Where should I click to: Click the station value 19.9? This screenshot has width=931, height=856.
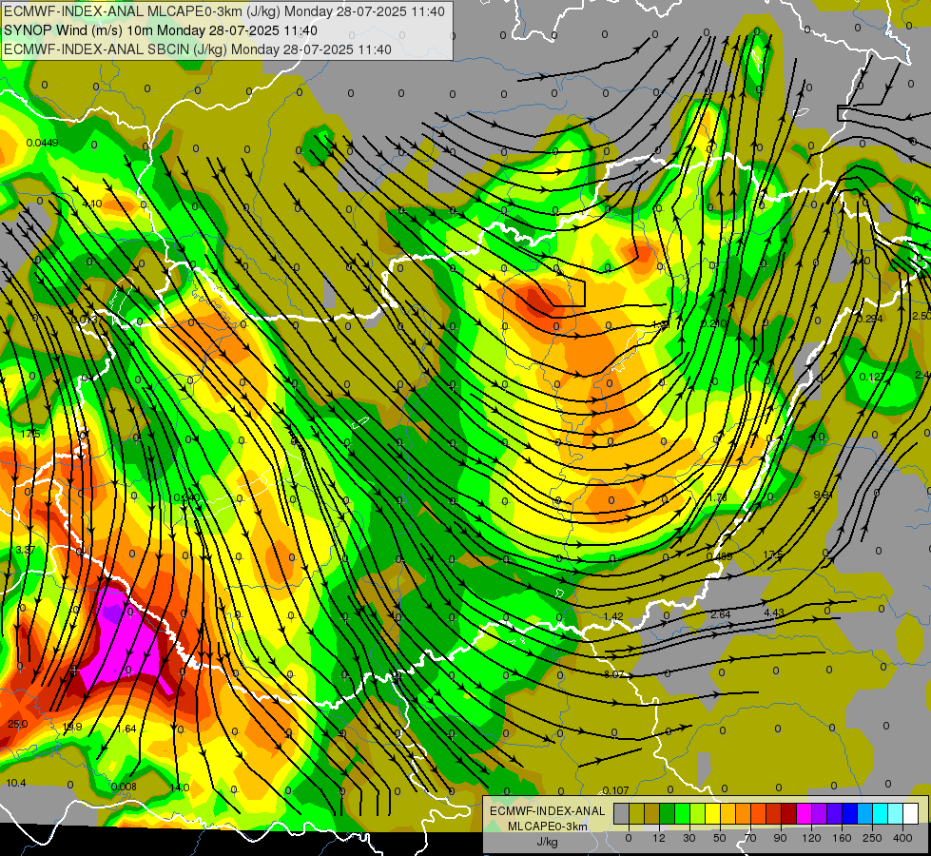72,727
